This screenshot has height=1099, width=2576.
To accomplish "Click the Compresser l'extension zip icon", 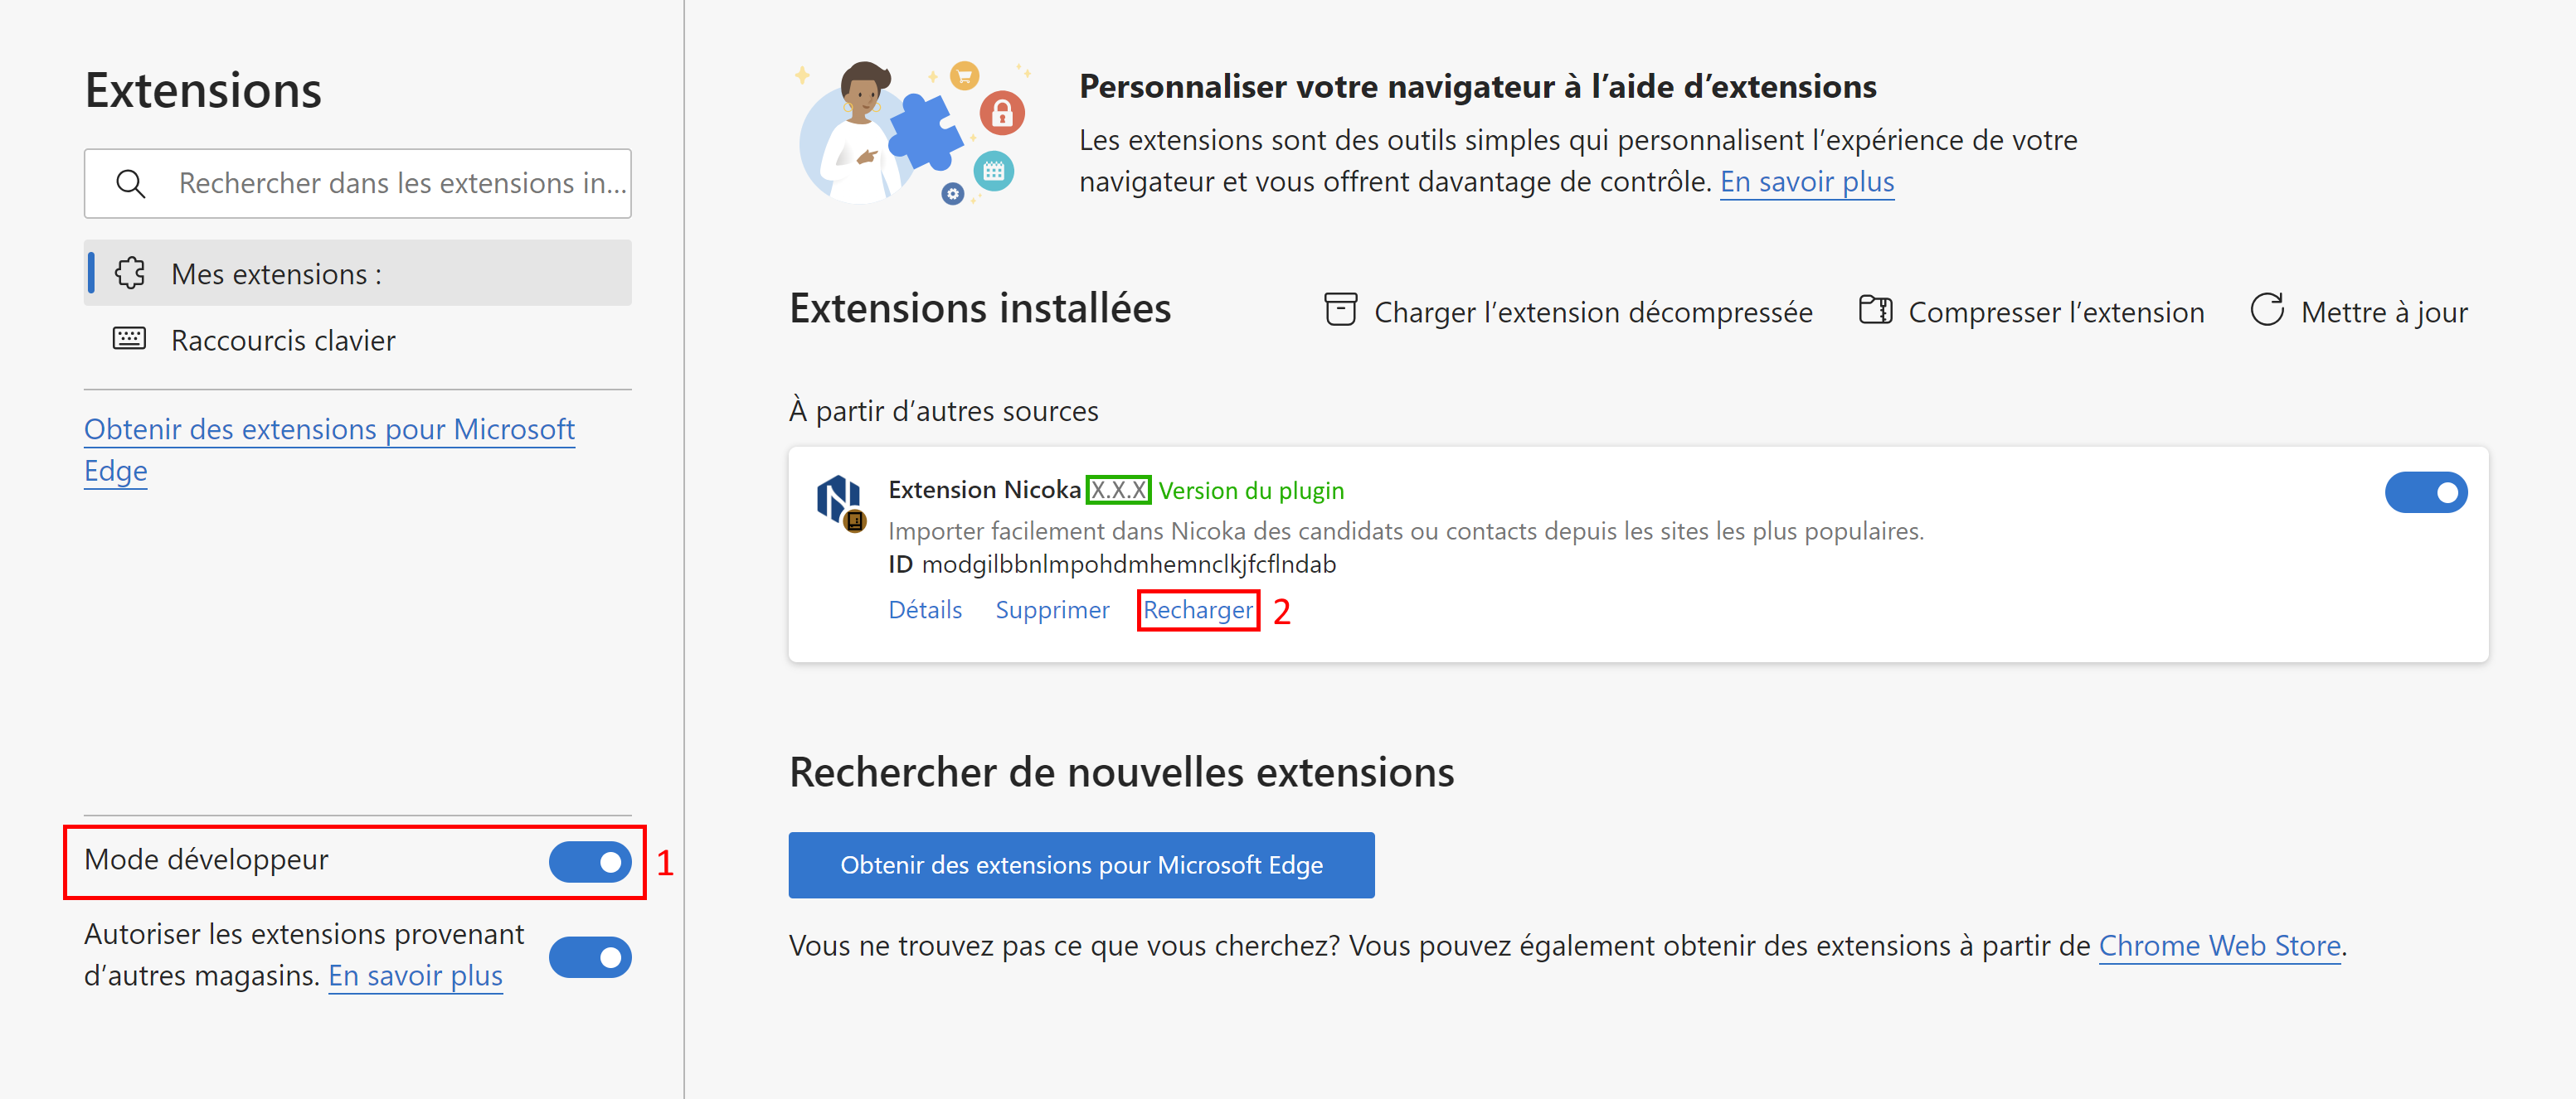I will [1875, 310].
